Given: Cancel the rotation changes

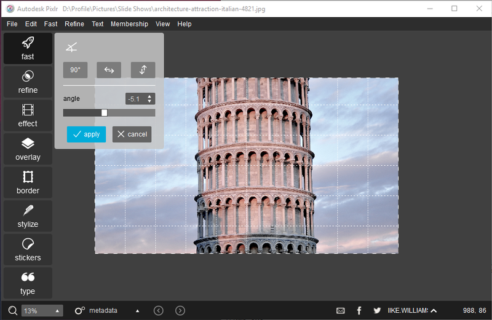Looking at the screenshot, I should [x=132, y=134].
